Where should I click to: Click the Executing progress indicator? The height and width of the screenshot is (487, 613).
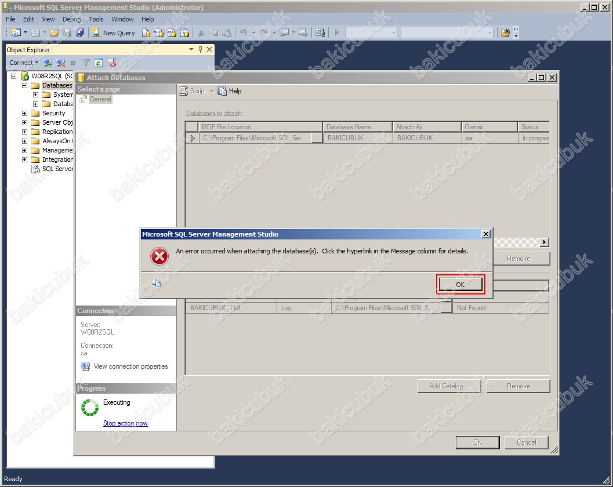90,408
